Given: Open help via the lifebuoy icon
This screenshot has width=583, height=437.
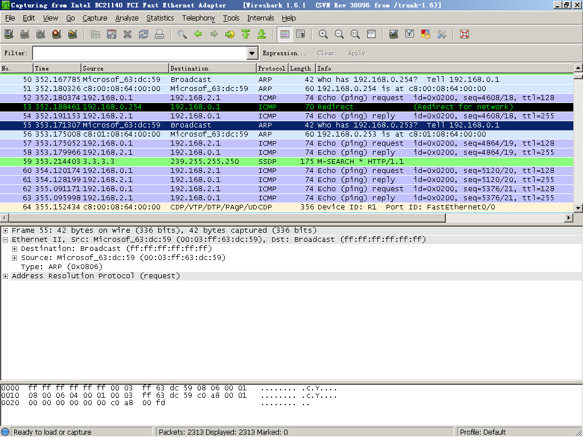Looking at the screenshot, I should [x=465, y=34].
